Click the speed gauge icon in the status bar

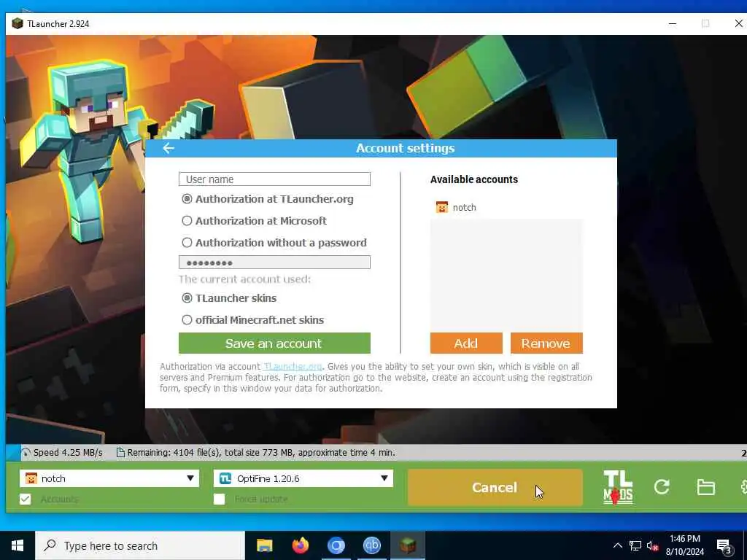point(26,453)
